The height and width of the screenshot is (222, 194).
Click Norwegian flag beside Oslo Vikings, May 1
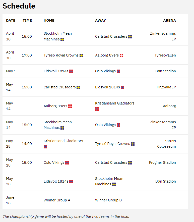118,71
